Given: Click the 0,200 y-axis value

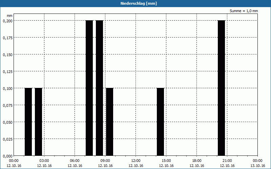Looking at the screenshot, I should point(7,21).
